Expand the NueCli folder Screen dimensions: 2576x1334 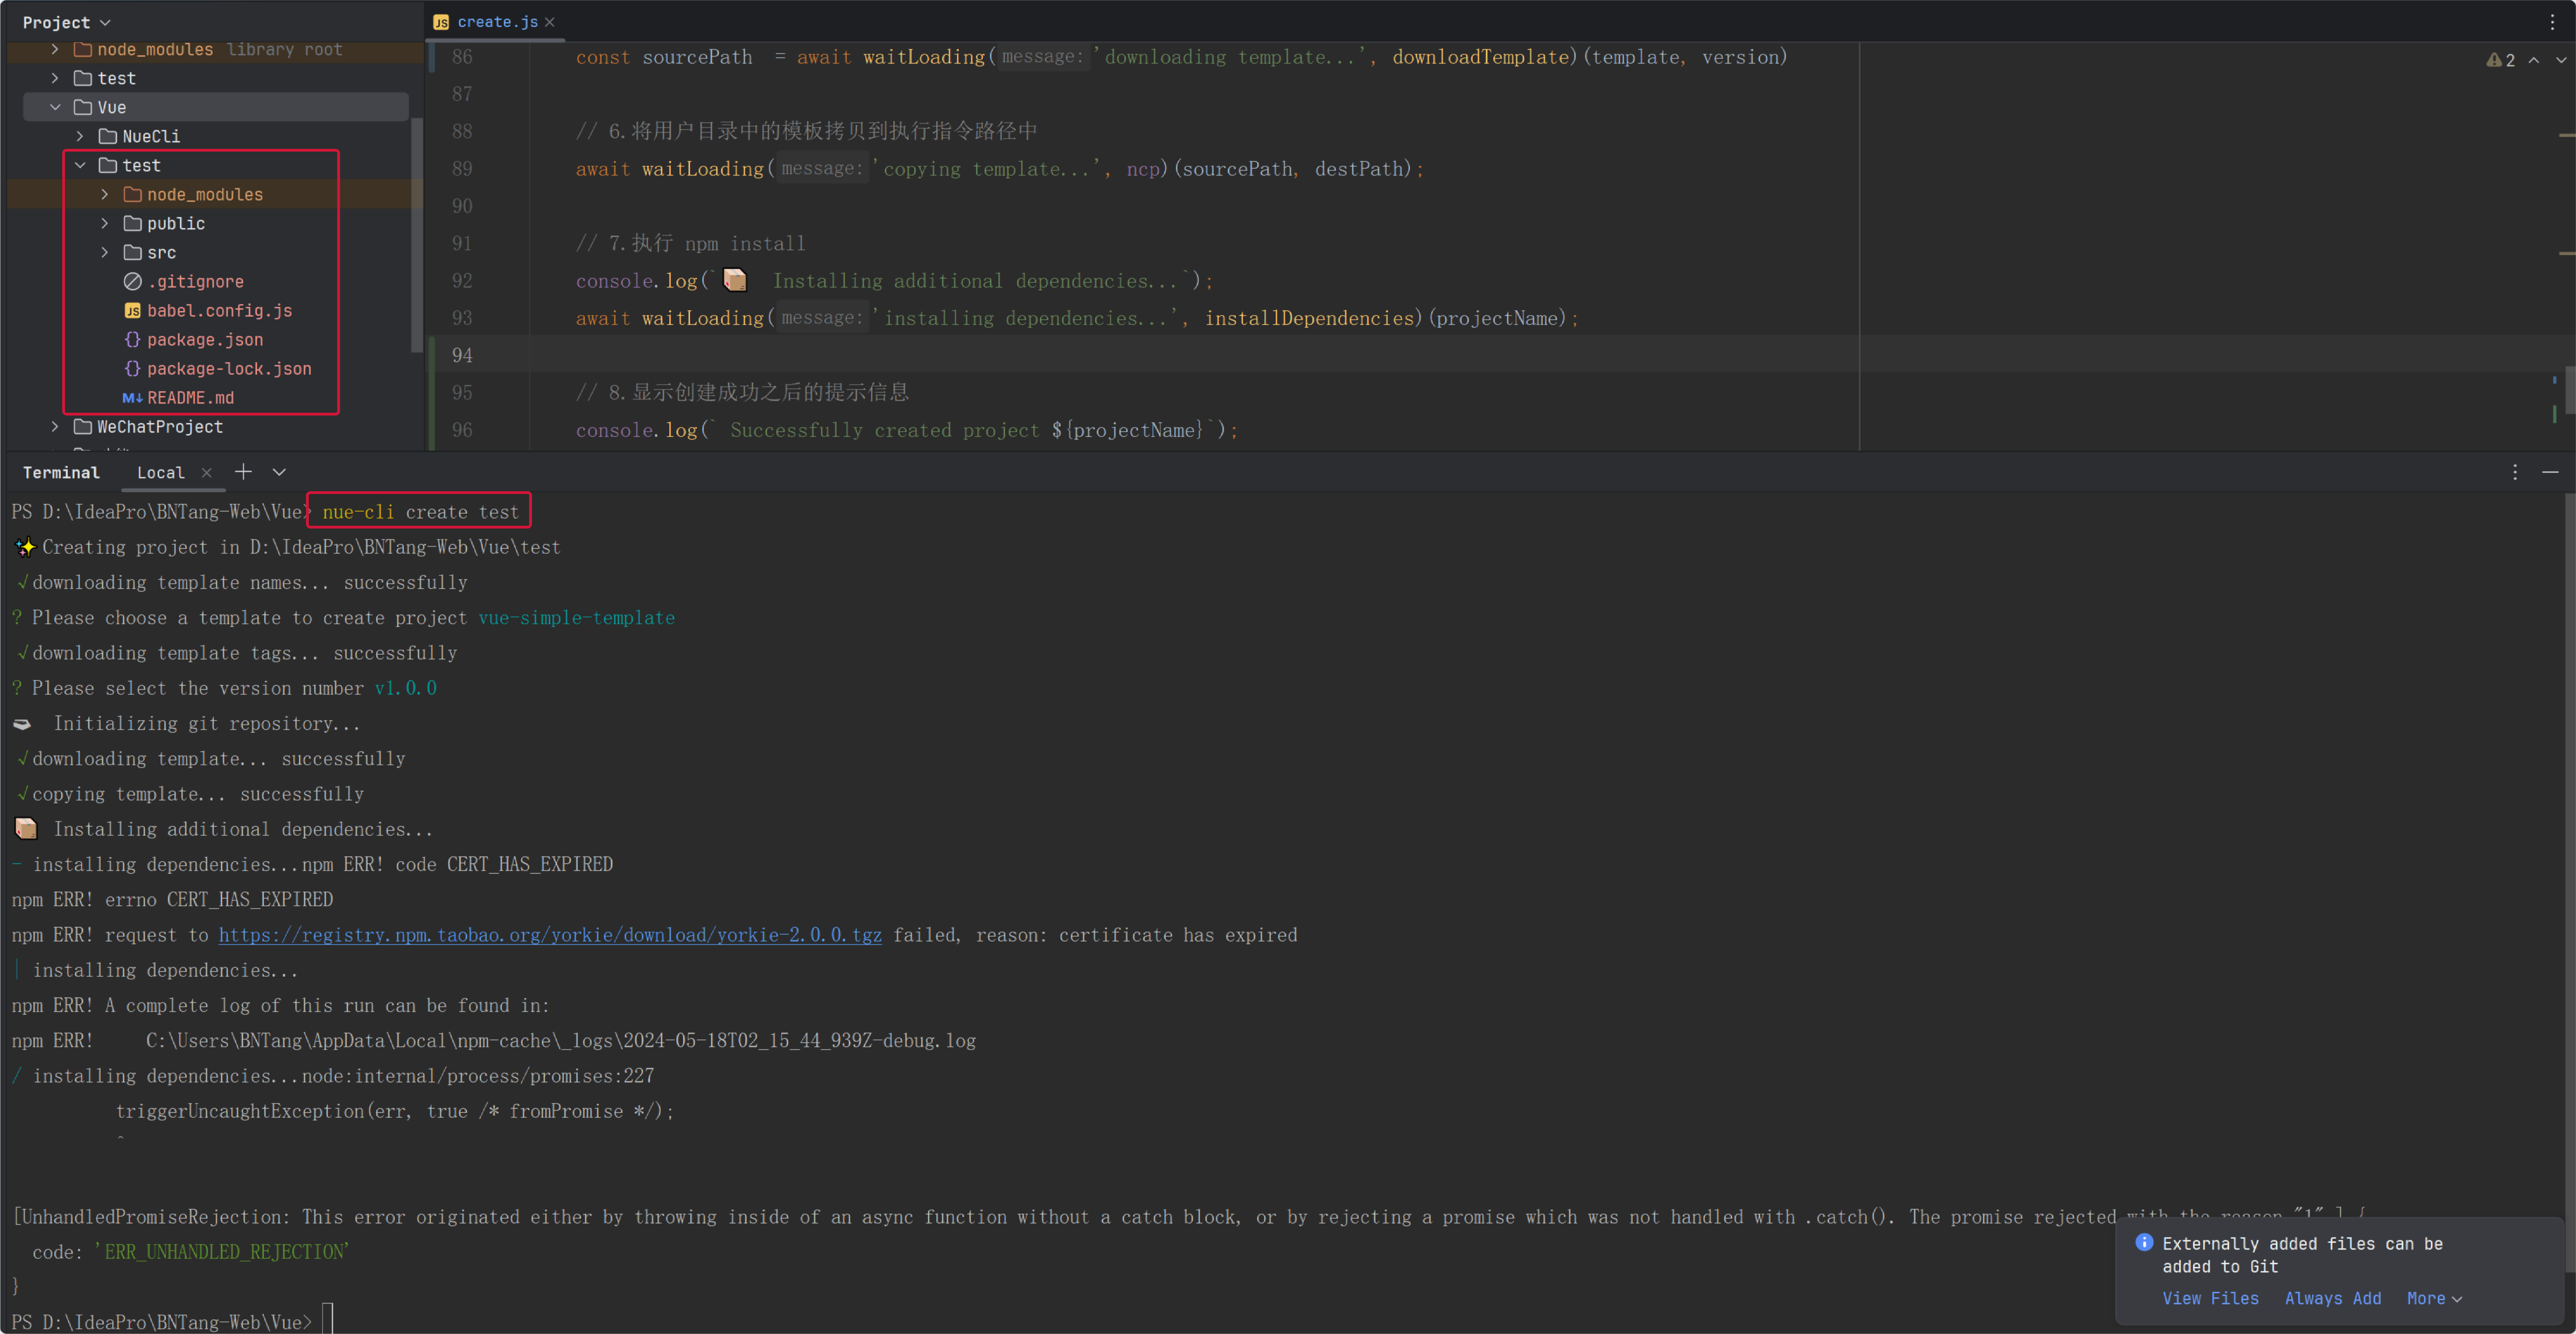80,136
